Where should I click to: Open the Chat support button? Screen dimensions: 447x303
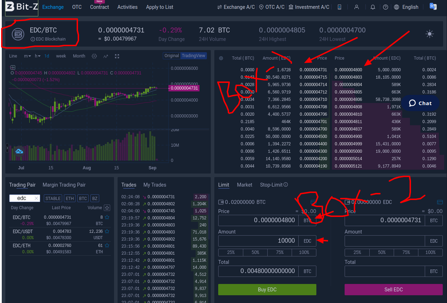click(420, 103)
